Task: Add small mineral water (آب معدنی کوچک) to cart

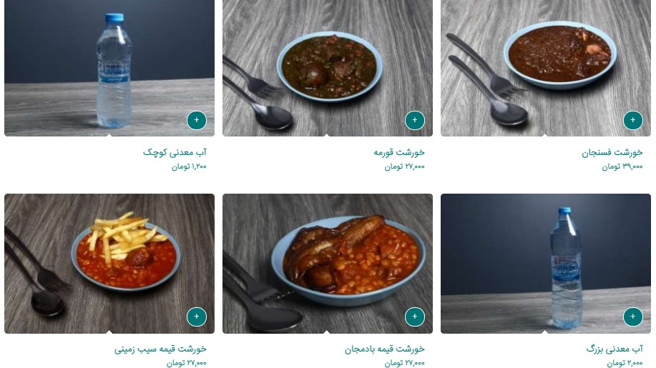Action: [197, 120]
